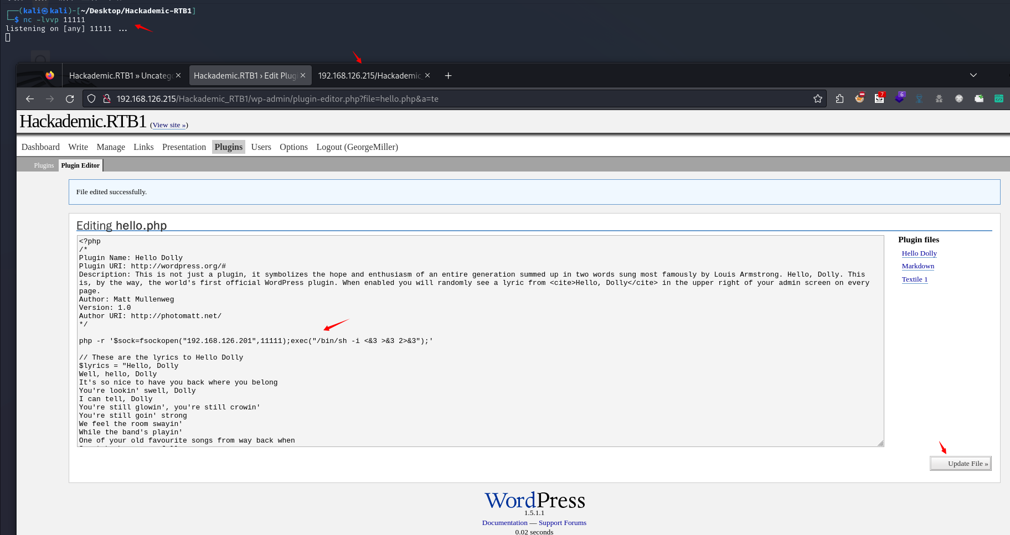Click the browser forward arrow

(x=50, y=98)
